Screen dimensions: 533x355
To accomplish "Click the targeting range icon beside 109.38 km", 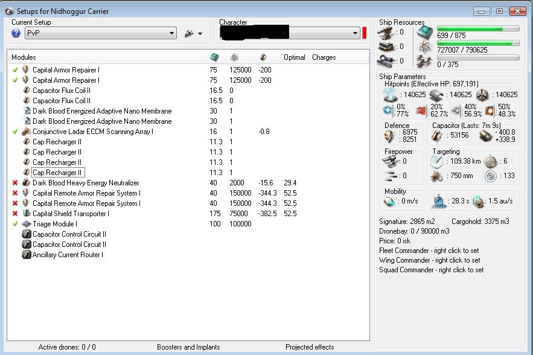I will 436,161.
